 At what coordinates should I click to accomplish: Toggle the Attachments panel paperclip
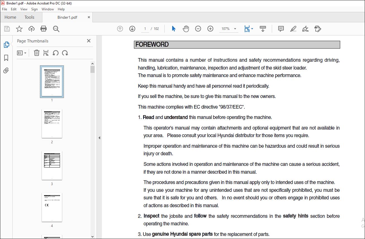click(6, 70)
